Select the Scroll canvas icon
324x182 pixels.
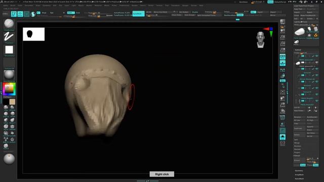pos(282,31)
